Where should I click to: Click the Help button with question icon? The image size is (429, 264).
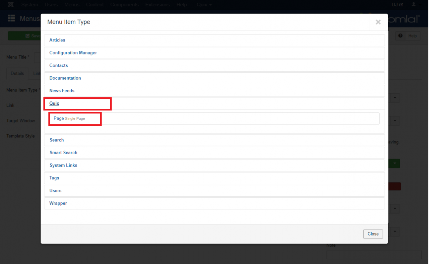[408, 36]
